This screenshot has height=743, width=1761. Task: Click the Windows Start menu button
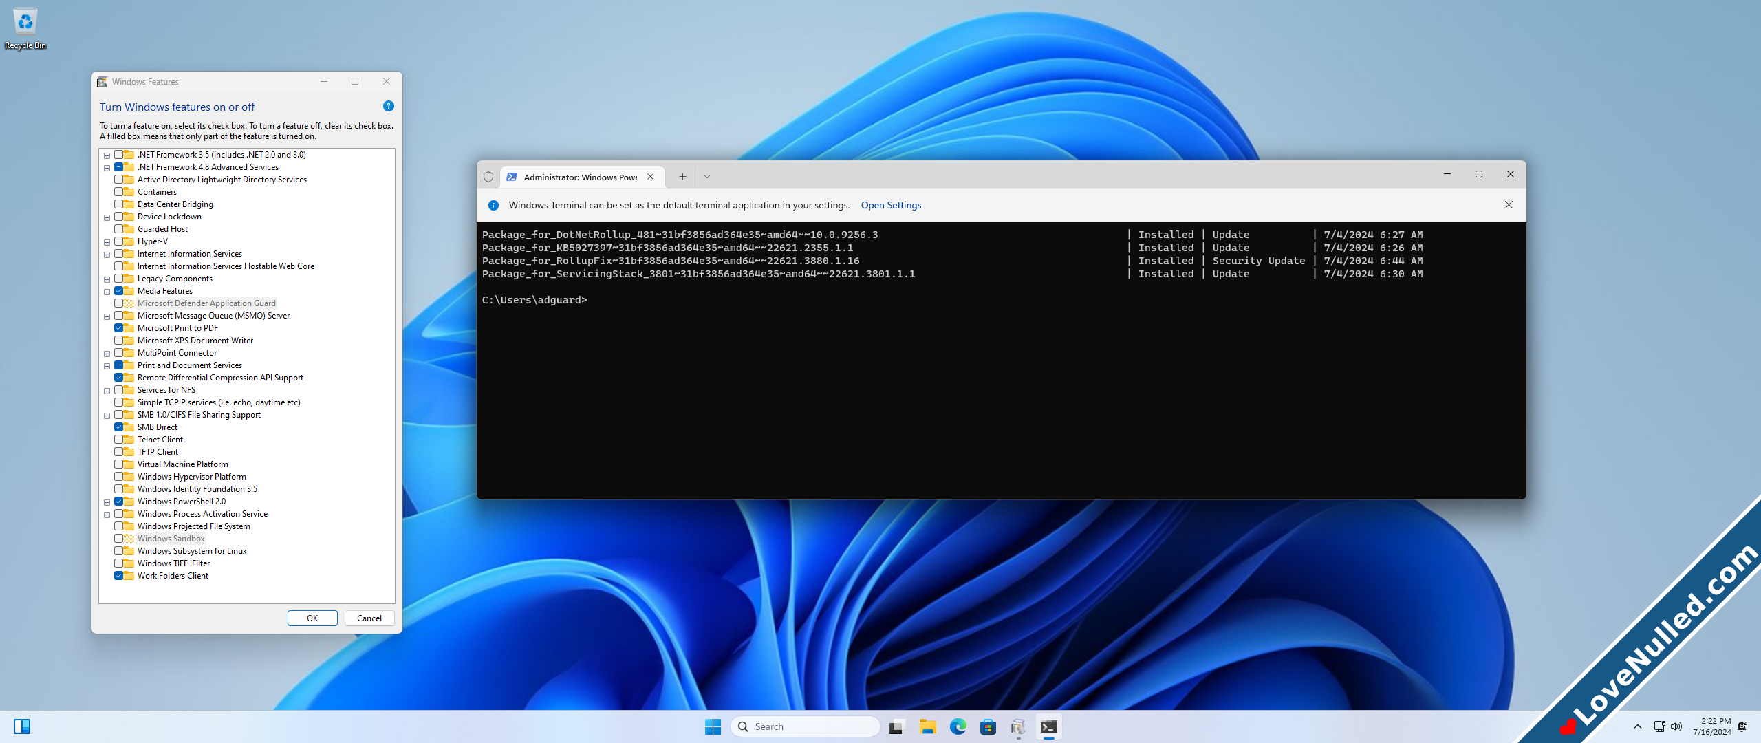pos(713,727)
